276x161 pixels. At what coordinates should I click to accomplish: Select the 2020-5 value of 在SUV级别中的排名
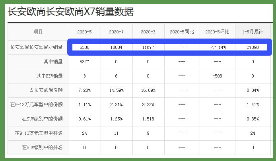tap(84, 147)
